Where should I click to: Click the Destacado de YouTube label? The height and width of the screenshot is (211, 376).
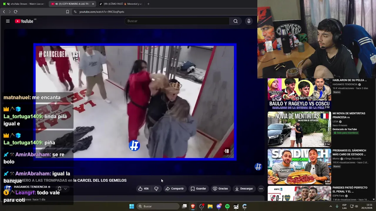click(345, 129)
